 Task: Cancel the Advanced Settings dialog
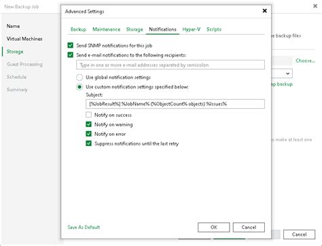click(x=249, y=227)
